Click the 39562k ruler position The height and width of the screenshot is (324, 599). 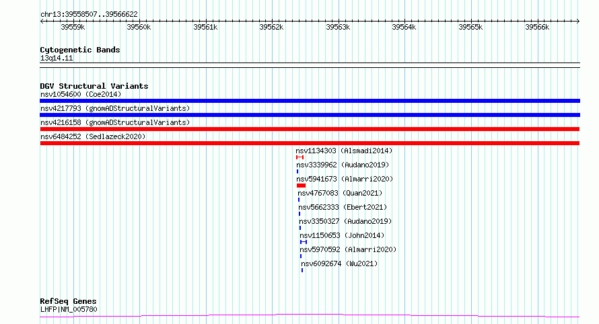pyautogui.click(x=272, y=27)
